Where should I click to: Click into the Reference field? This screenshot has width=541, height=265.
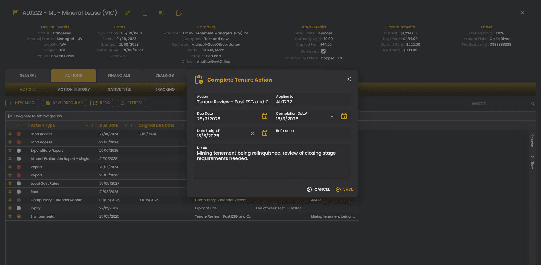point(312,133)
